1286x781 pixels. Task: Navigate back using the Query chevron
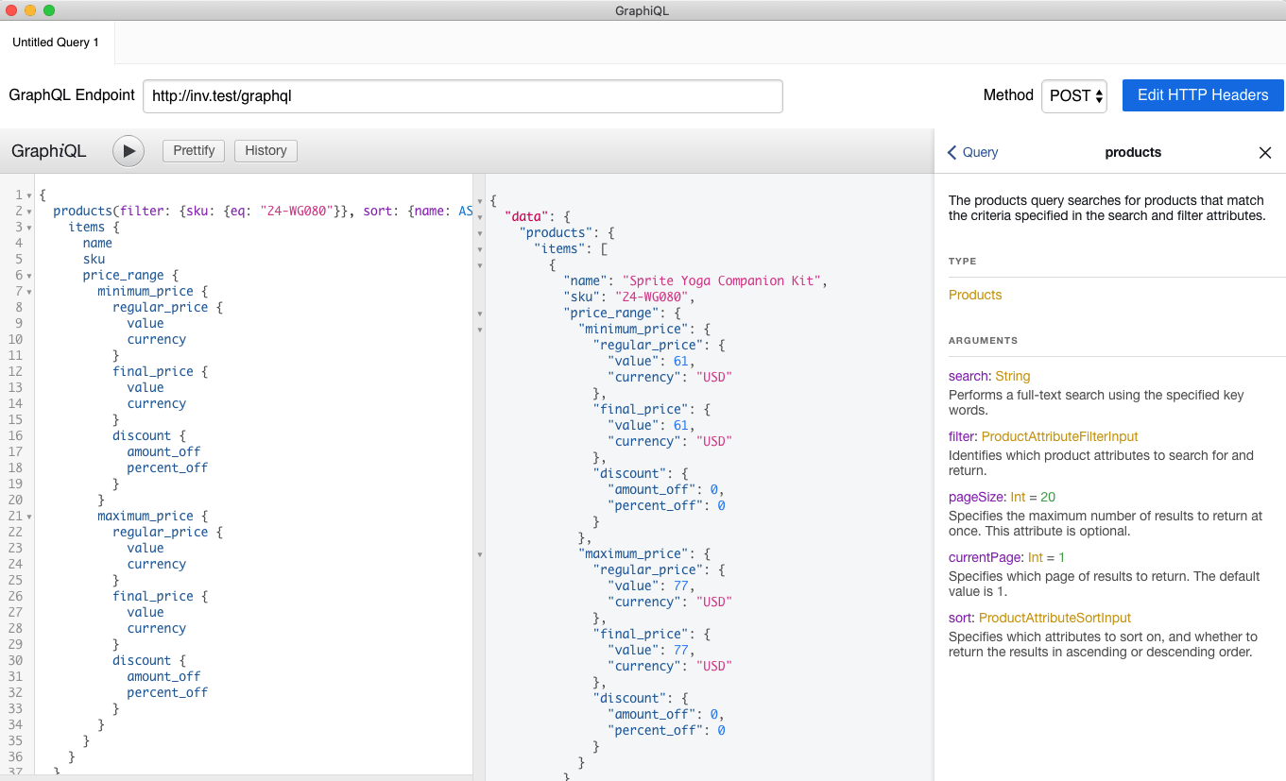click(x=971, y=152)
